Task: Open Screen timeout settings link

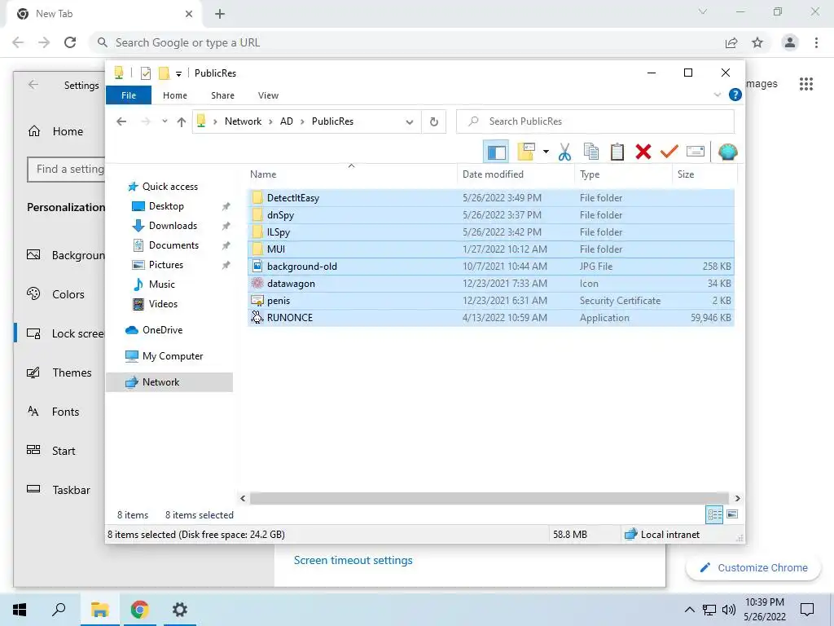Action: [353, 561]
